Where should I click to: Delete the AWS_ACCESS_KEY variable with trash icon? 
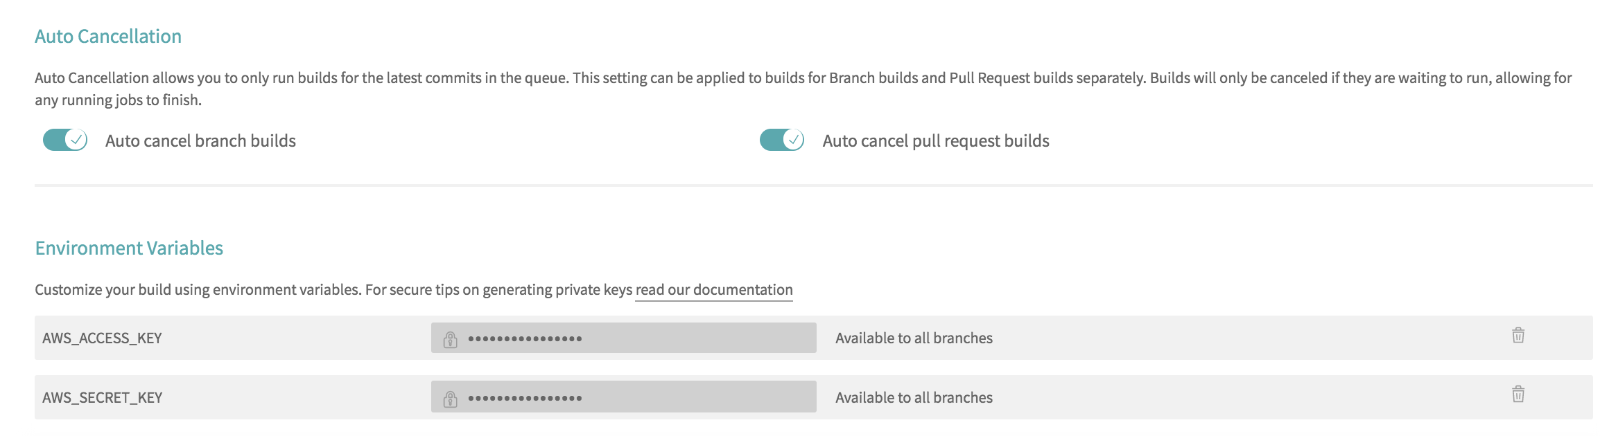tap(1518, 336)
